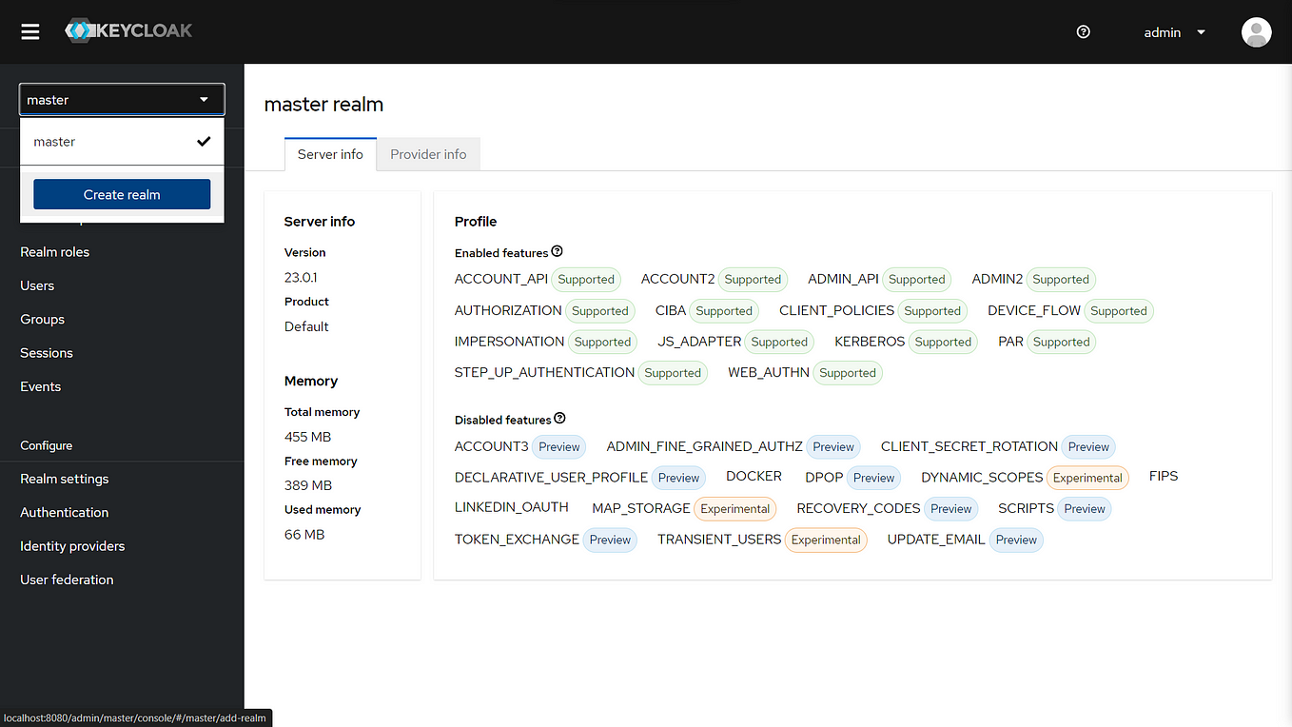Open Events in the sidebar

pyautogui.click(x=41, y=386)
